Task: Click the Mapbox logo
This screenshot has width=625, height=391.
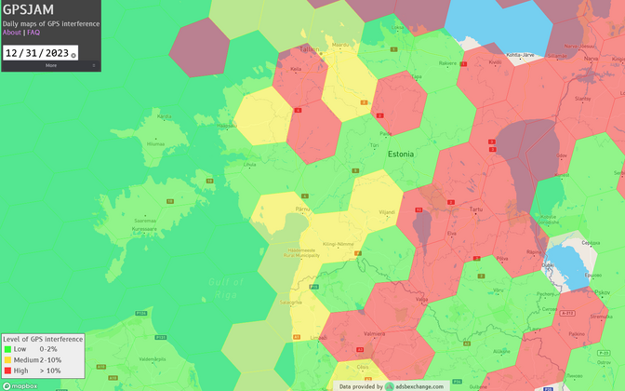Action: coord(20,385)
